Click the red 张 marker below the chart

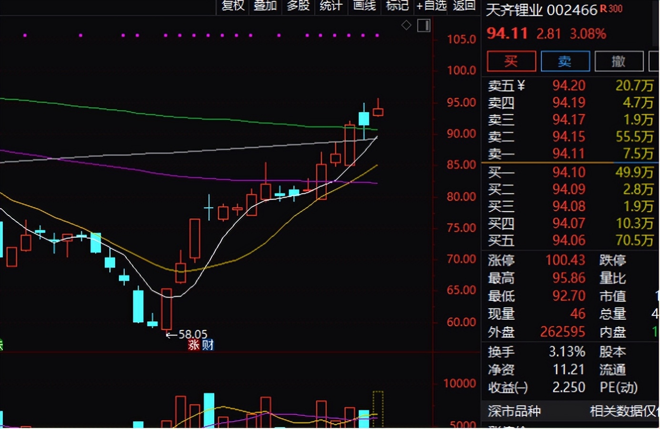(194, 345)
